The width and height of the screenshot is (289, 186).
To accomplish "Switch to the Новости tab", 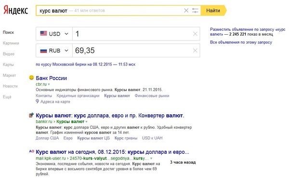I will tap(10, 86).
